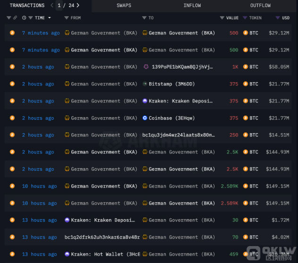Open sender address bc1q2dfrk62uh3nkar6ra8v48r

tap(102, 238)
